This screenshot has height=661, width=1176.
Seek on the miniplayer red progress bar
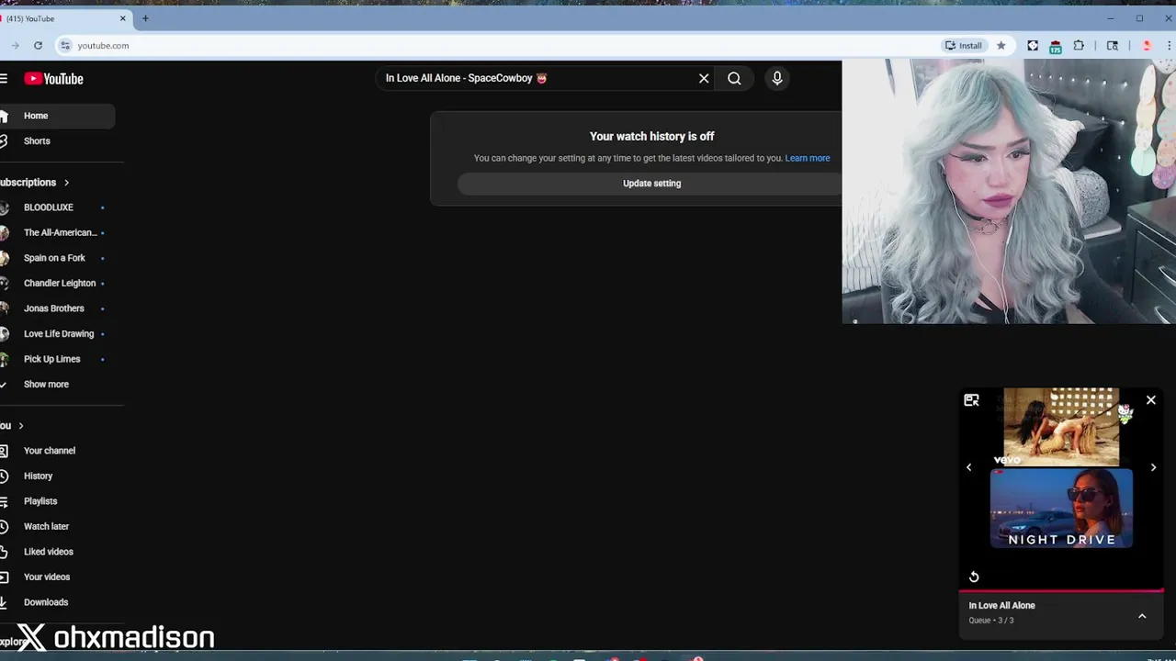click(1061, 591)
